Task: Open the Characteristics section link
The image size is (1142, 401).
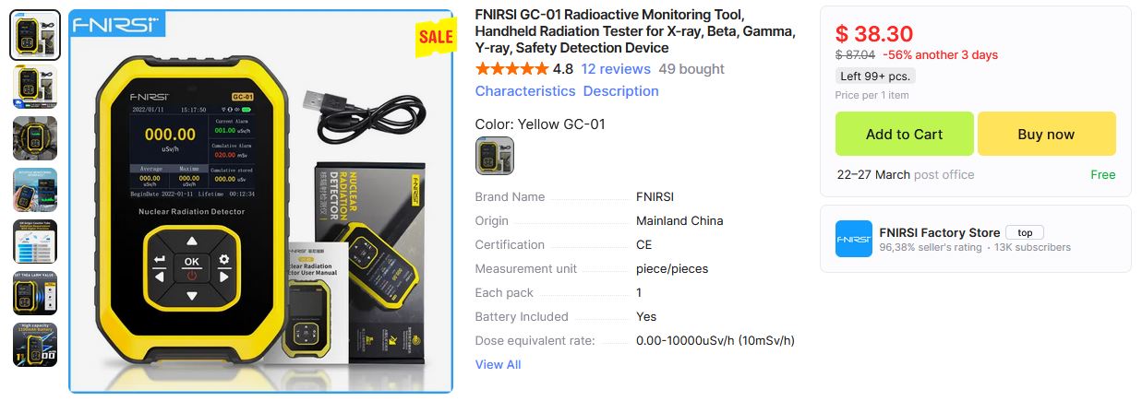Action: pos(525,91)
